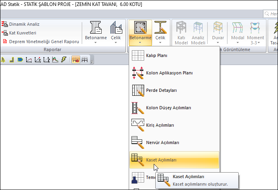278x190 pixels.
Task: Open the toolbar customize overflow arrow
Action: click(92, 62)
